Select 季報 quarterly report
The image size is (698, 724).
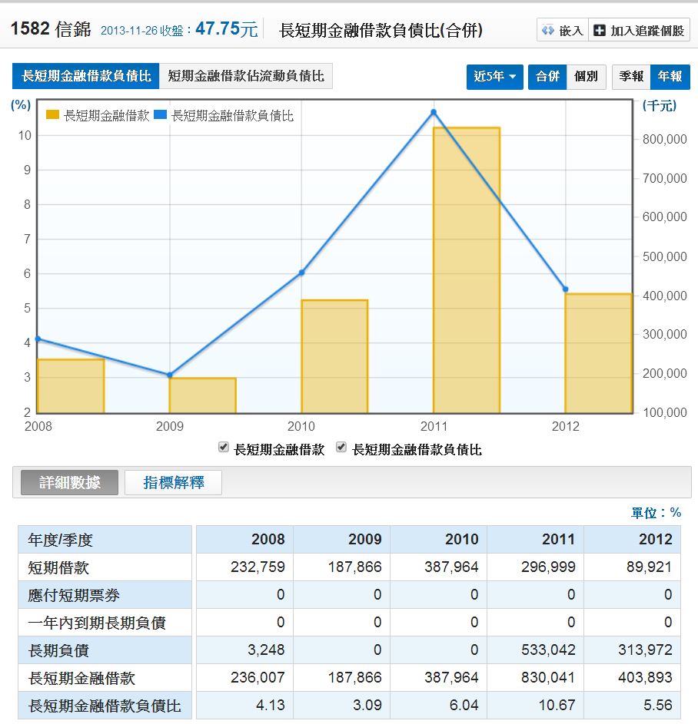631,77
